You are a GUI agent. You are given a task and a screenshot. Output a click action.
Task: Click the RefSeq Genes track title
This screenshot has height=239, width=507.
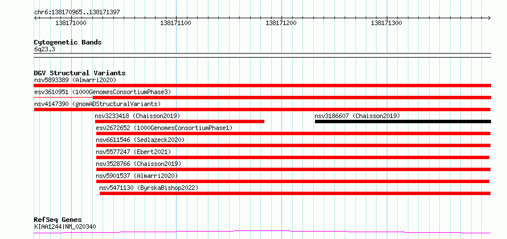[58, 220]
